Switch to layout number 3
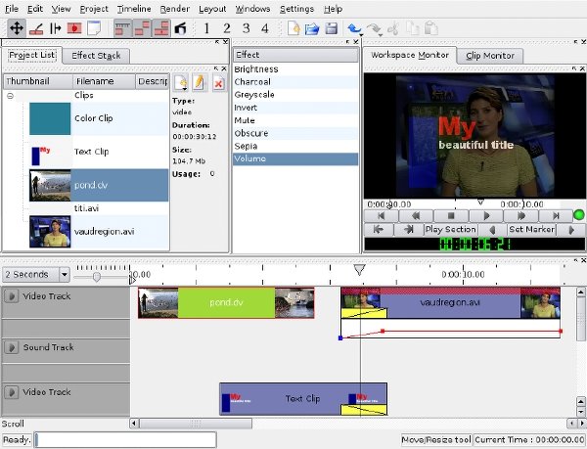Viewport: 587px width, 449px height. 246,28
